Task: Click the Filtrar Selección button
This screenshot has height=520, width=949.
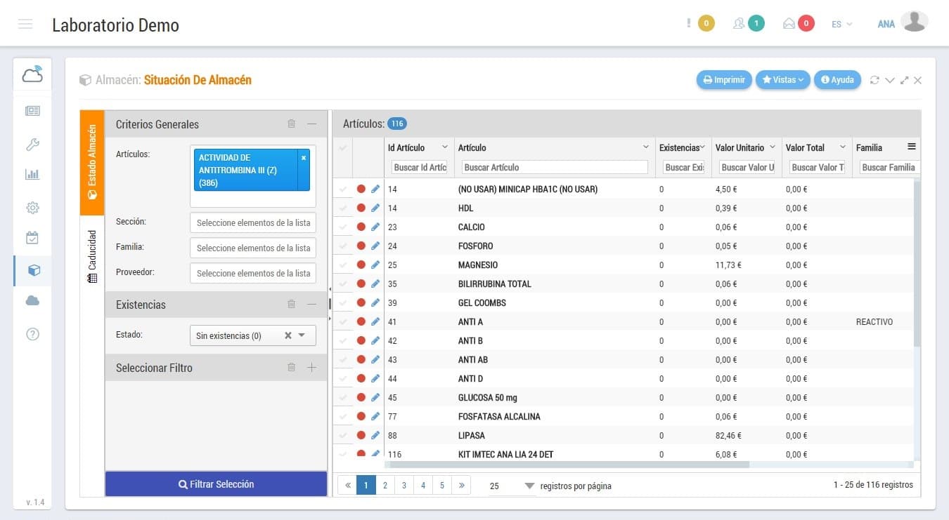Action: [x=216, y=484]
